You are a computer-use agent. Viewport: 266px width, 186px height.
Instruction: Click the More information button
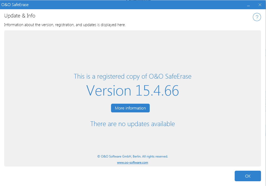(130, 108)
